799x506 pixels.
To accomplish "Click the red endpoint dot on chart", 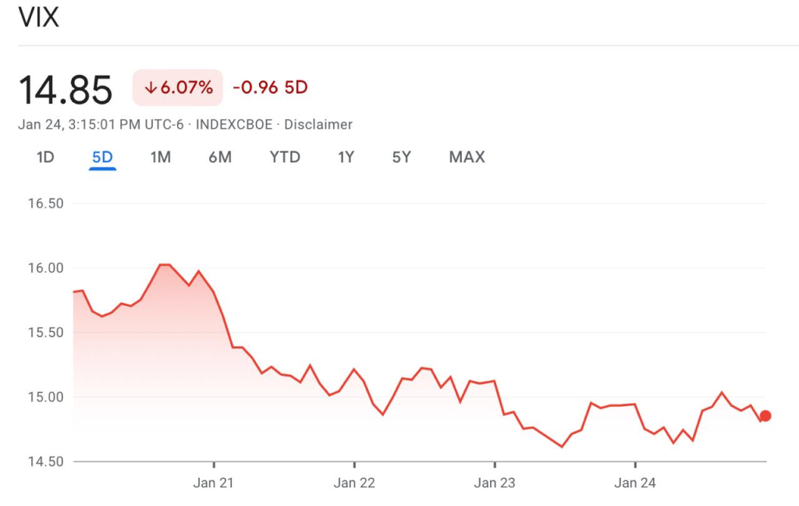I will [x=765, y=416].
